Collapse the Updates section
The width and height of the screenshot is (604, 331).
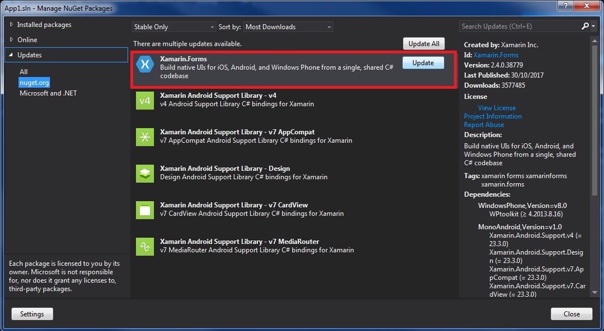pos(11,55)
